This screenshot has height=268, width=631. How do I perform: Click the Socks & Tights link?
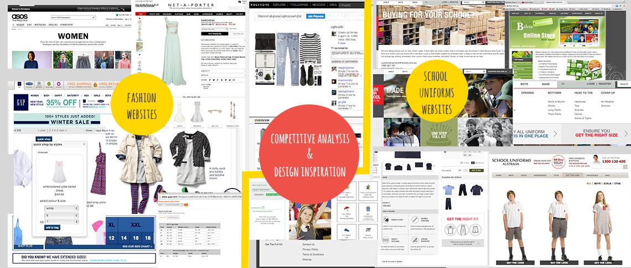click(583, 118)
